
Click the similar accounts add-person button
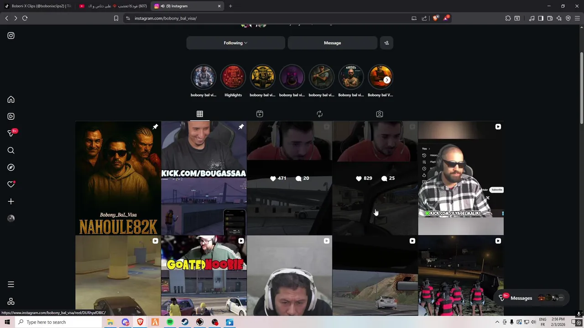[386, 43]
